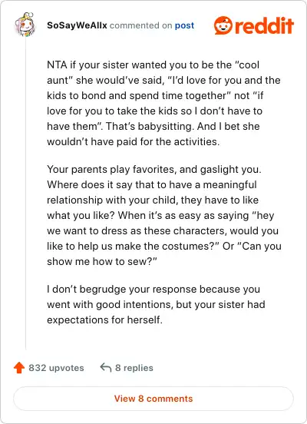Click the paragraph starting "Your parents play favorites"
The image size is (307, 424).
coord(164,215)
